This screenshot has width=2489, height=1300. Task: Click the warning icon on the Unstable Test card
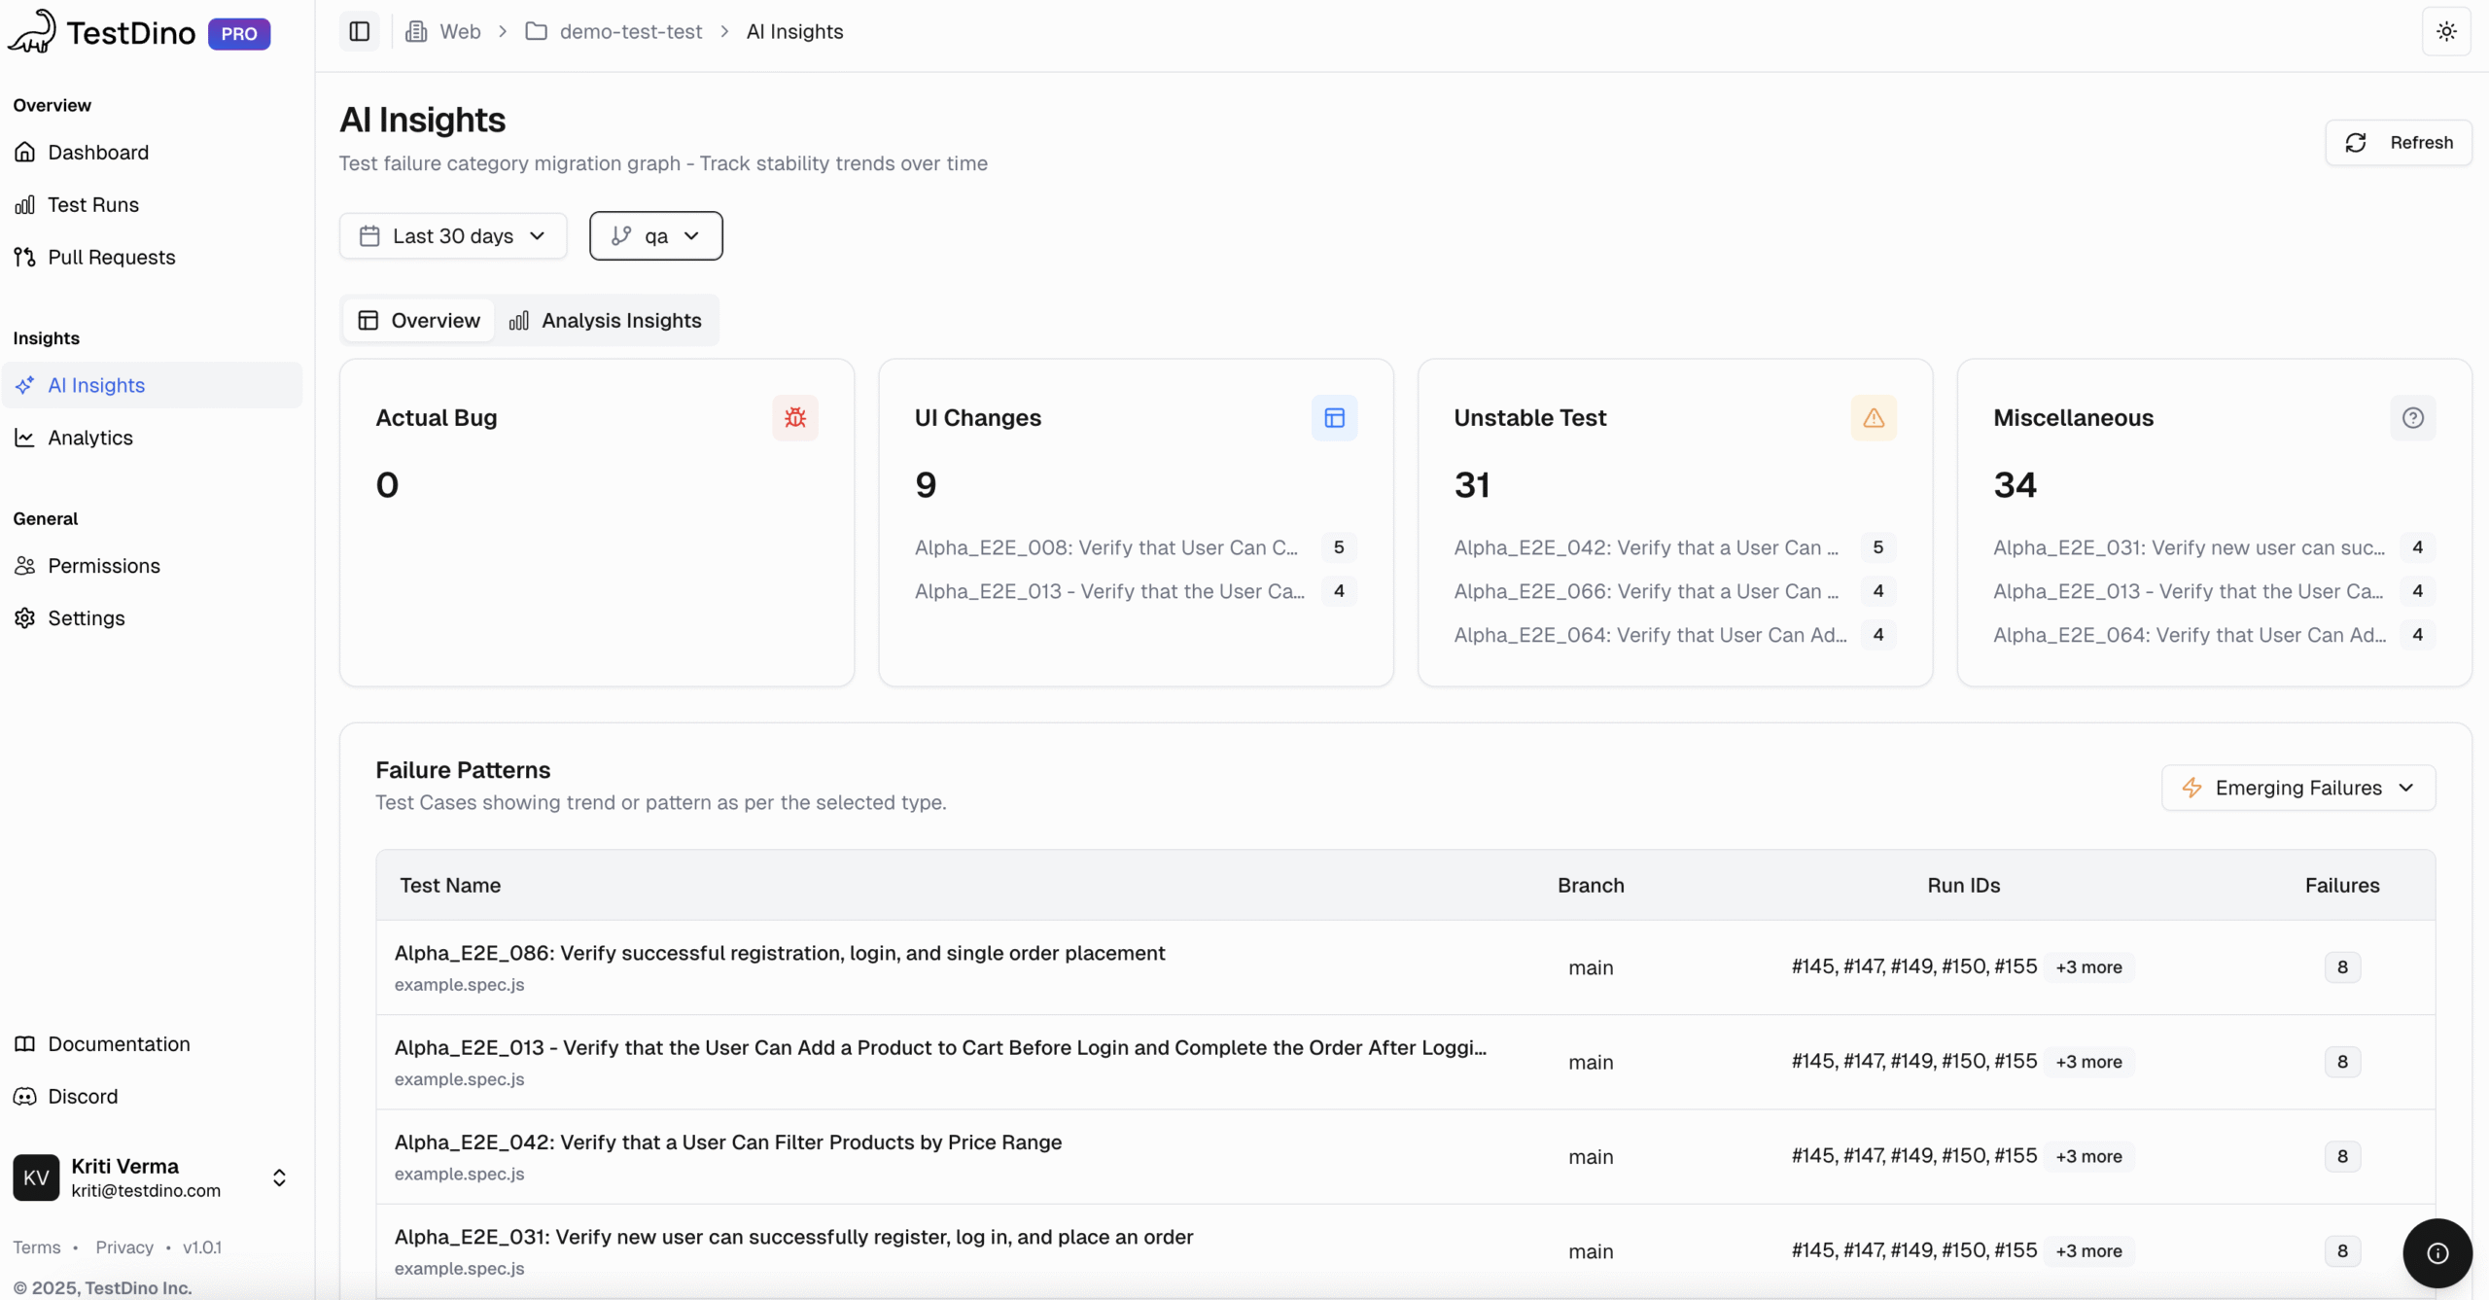click(1873, 417)
